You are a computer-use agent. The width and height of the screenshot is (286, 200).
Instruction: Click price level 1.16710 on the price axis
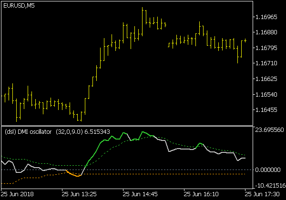click(266, 63)
